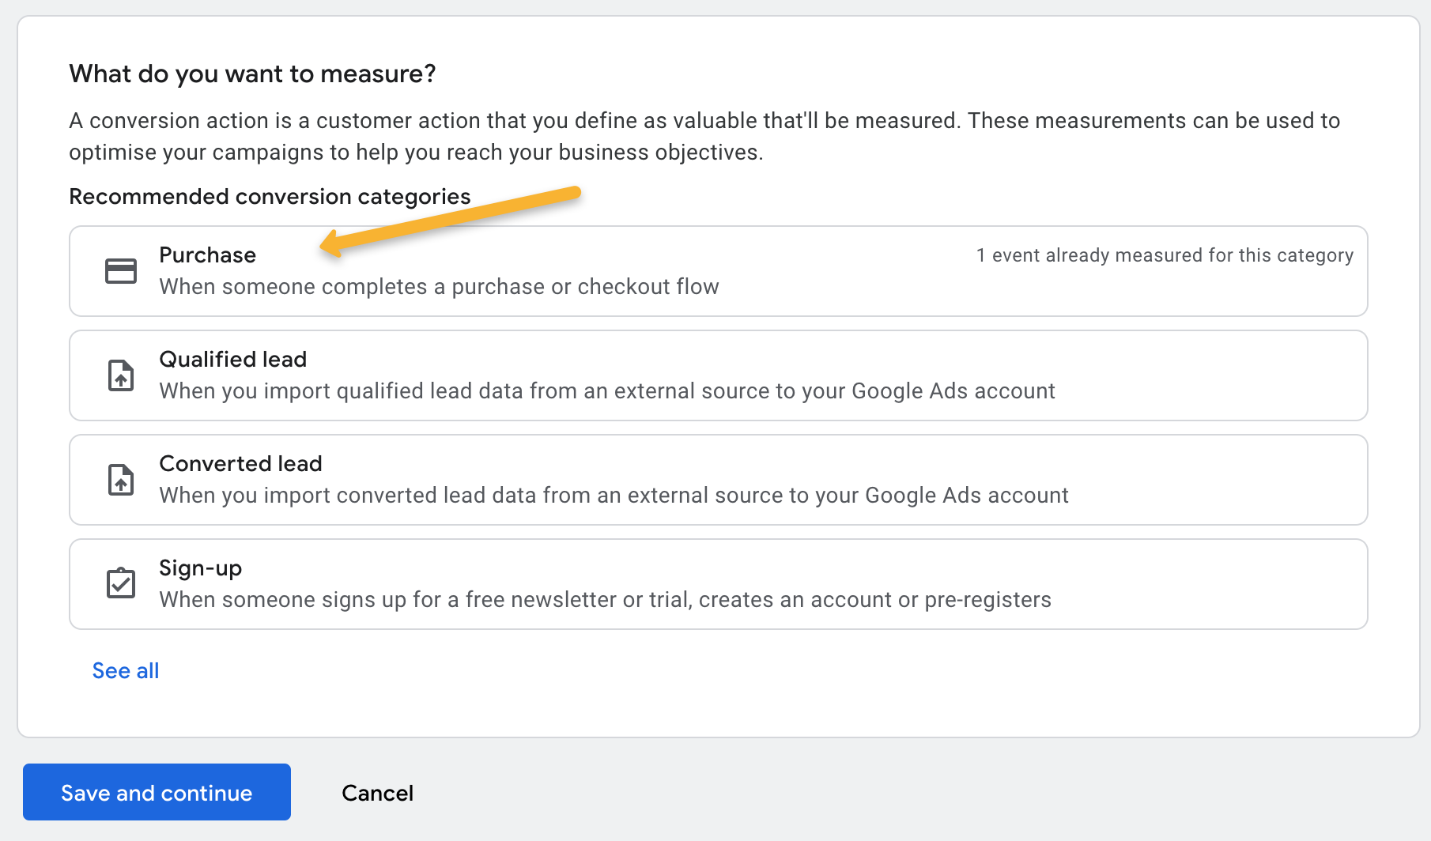Click the Sign-up clipboard checkmark icon
1431x841 pixels.
(121, 583)
